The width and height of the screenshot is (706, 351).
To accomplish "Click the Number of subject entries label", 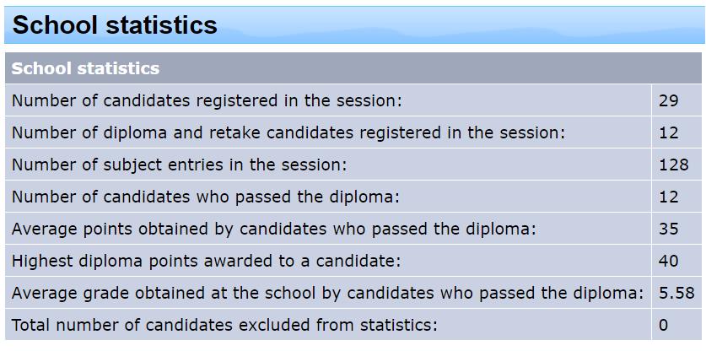I will point(179,165).
